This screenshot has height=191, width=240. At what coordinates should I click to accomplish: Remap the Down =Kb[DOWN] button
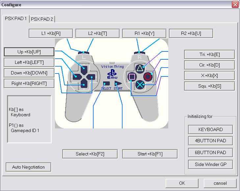pyautogui.click(x=29, y=73)
